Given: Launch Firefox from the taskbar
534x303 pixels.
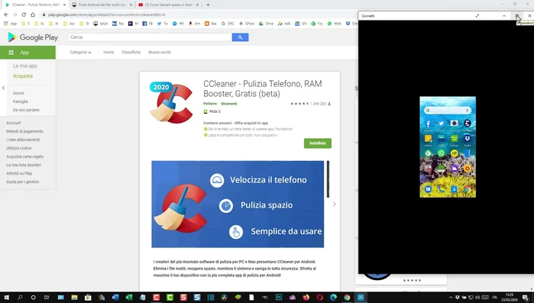Looking at the screenshot, I should [x=306, y=297].
